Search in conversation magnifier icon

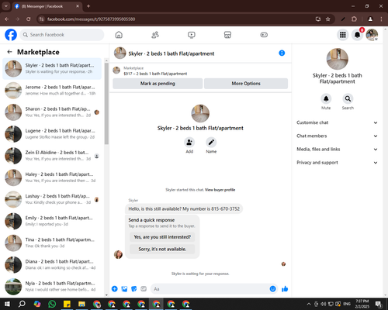tap(348, 98)
